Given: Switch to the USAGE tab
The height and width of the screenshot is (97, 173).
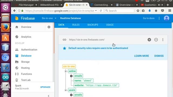Looking at the screenshot, I should 110,25.
